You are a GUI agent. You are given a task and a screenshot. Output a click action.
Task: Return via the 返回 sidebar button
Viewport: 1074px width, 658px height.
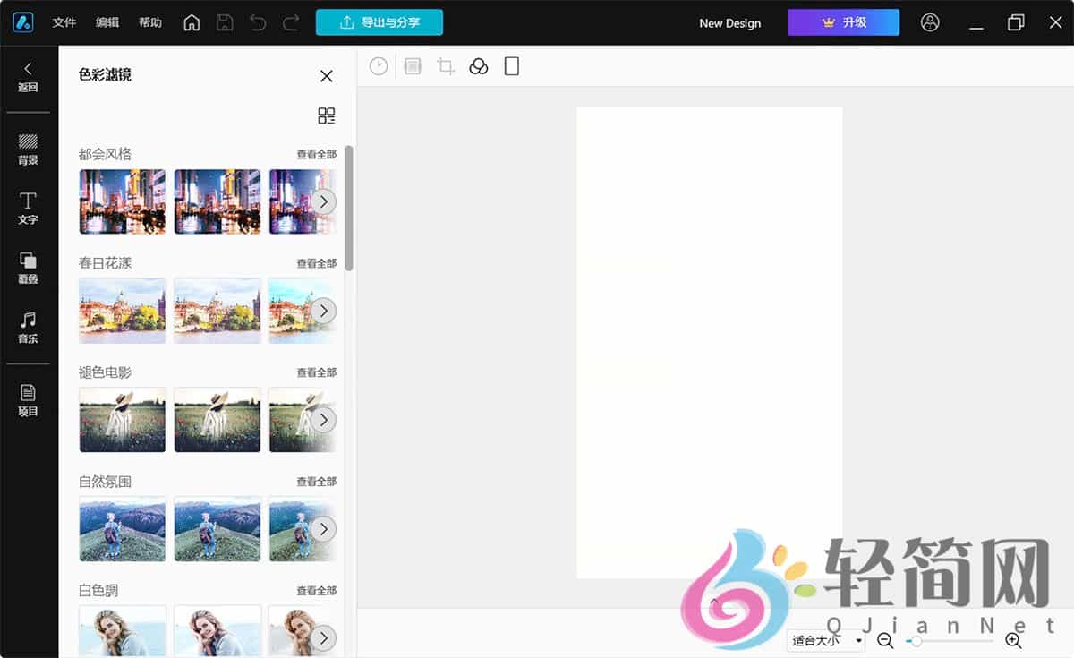click(x=27, y=76)
